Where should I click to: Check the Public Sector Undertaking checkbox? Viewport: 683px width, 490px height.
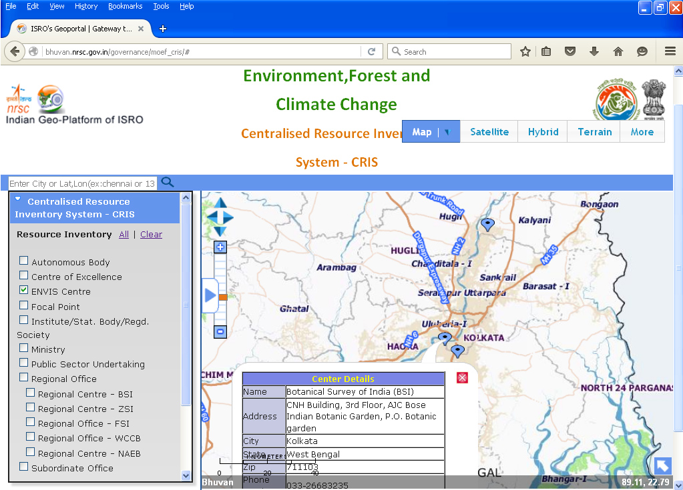click(24, 363)
